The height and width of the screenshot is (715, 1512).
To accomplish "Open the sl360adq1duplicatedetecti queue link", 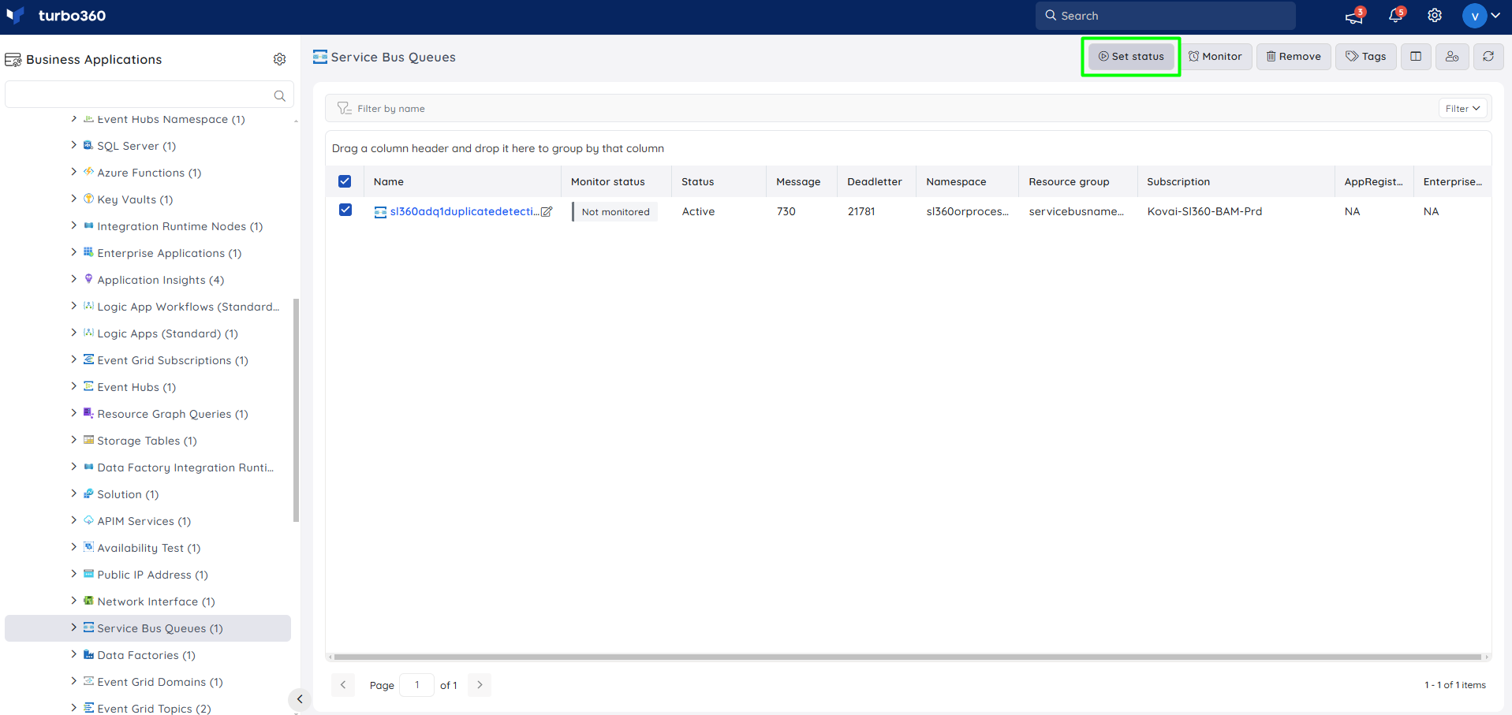I will click(x=465, y=211).
